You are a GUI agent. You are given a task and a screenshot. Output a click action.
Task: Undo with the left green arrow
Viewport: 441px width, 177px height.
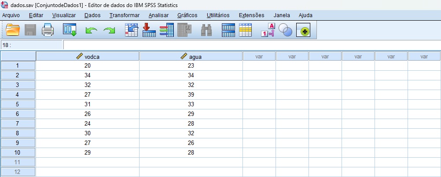click(x=92, y=30)
